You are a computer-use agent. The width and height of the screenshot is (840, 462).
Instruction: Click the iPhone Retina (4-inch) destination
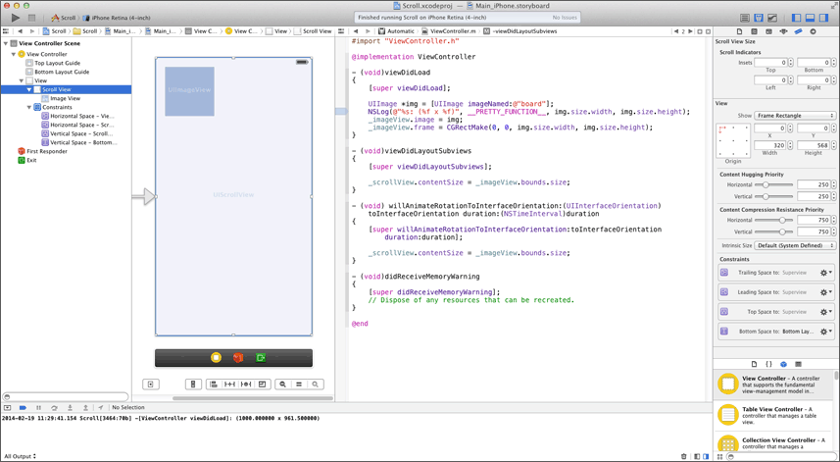(120, 18)
